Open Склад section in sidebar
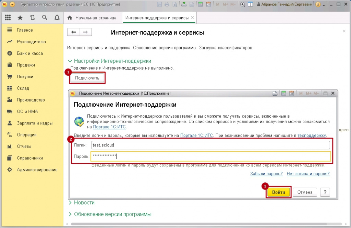Viewport: 351px width, 228px height. coord(23,88)
